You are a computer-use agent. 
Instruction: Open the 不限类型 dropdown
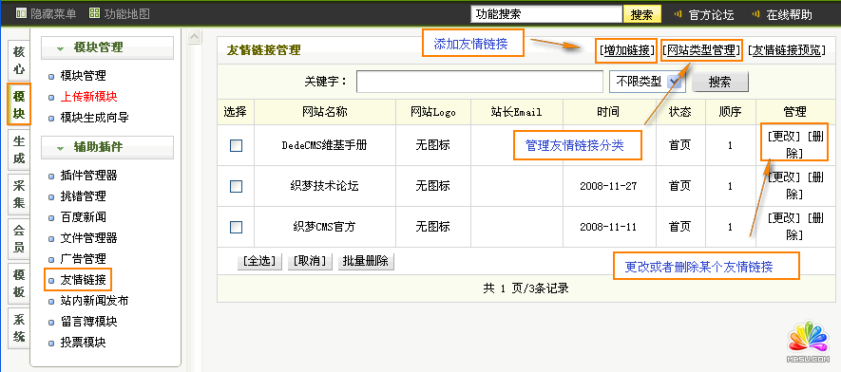pyautogui.click(x=646, y=82)
